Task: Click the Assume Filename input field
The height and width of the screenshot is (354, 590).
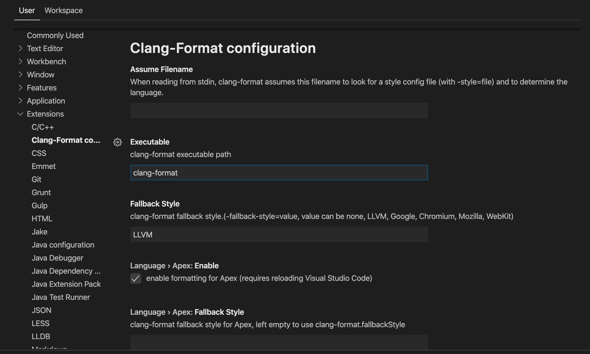Action: pos(279,111)
